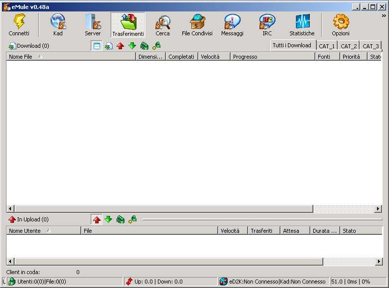Select the Trasferimenti toolbar button
Image resolution: width=389 pixels, height=288 pixels.
click(128, 25)
